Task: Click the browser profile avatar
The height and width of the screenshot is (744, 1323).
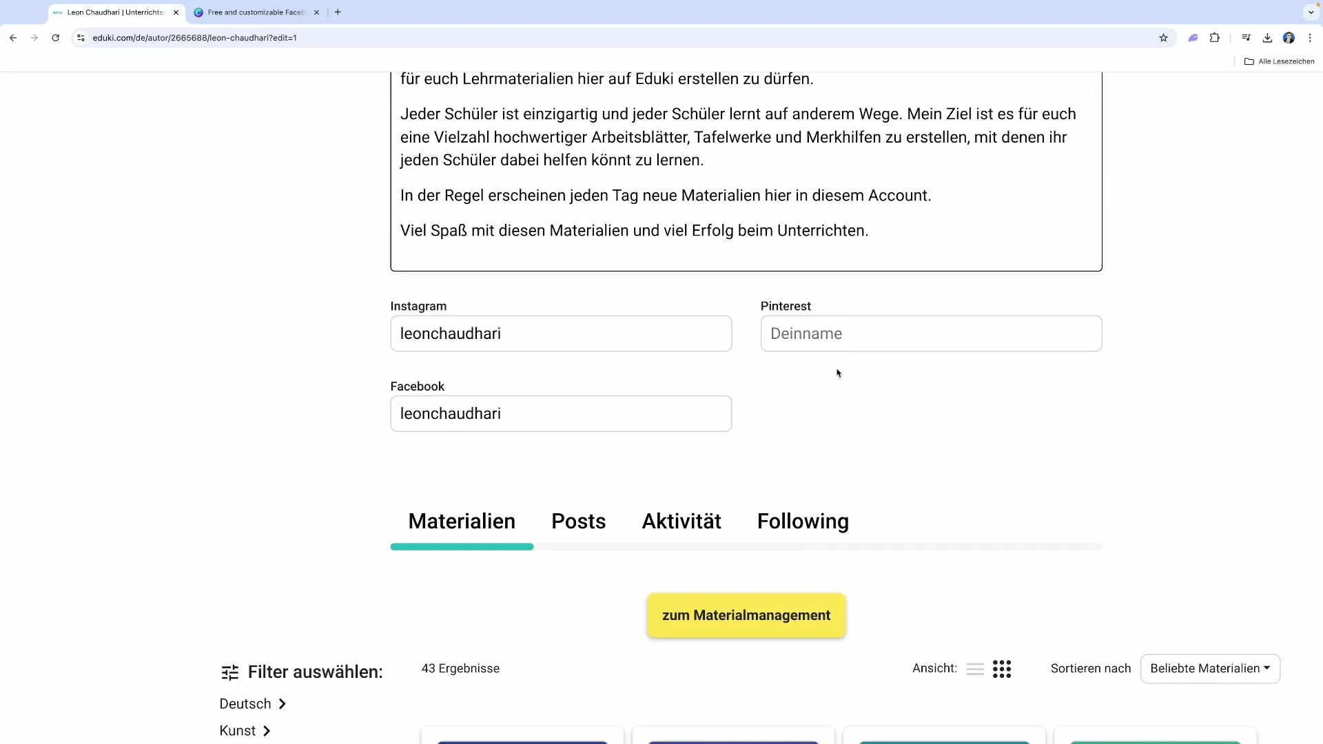Action: click(x=1289, y=38)
